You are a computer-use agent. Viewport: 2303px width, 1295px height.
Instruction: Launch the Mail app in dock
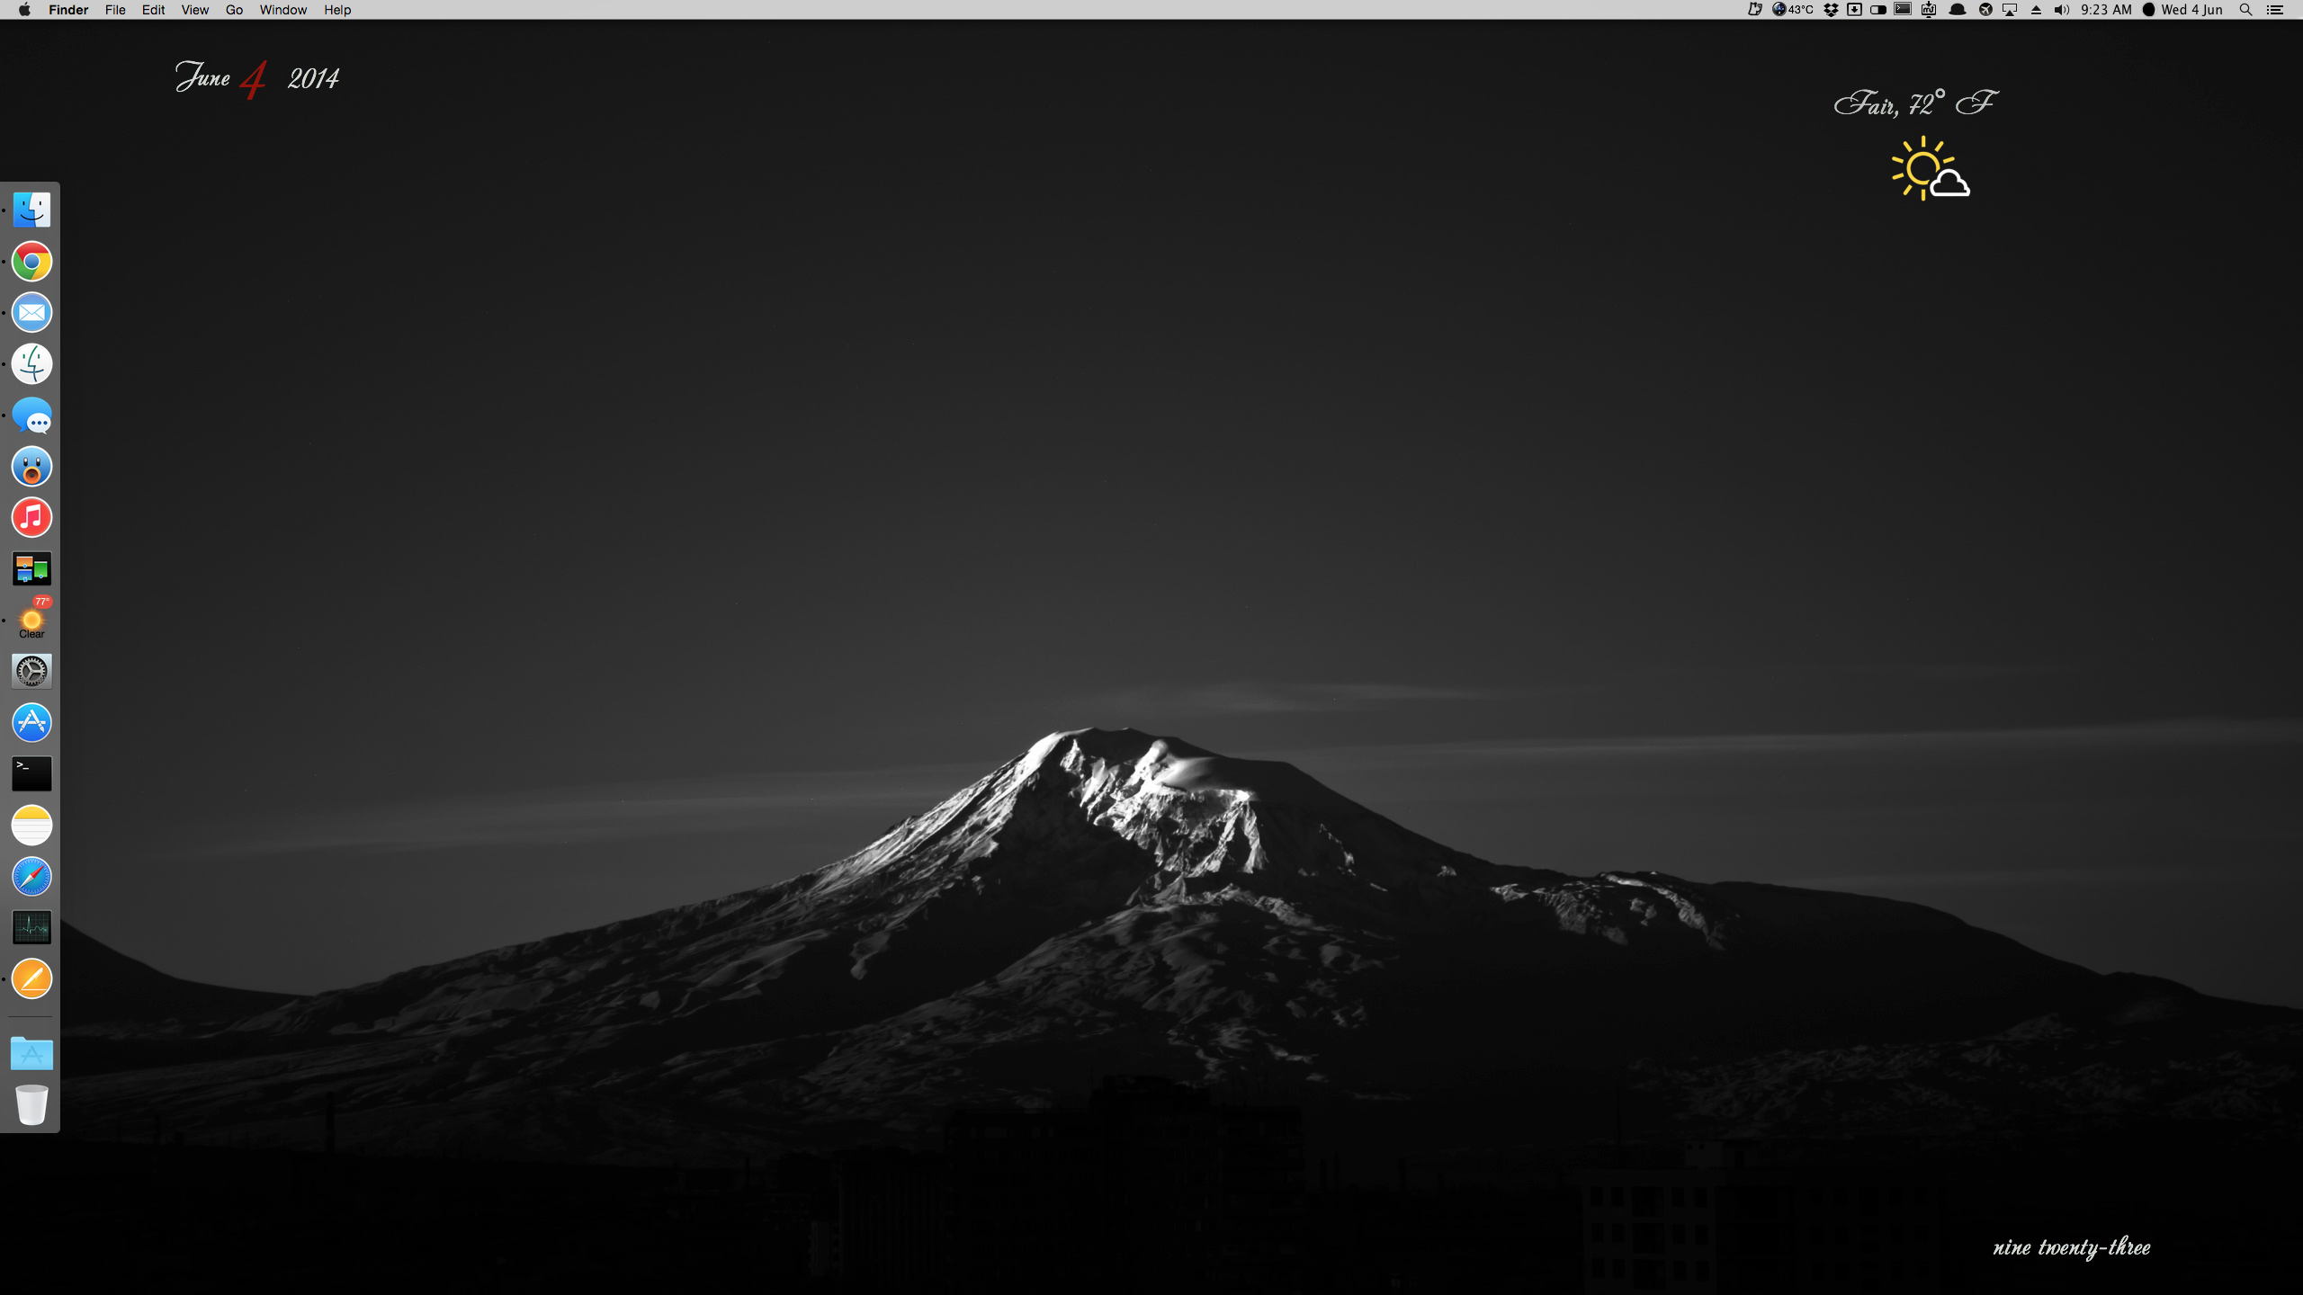(x=31, y=313)
